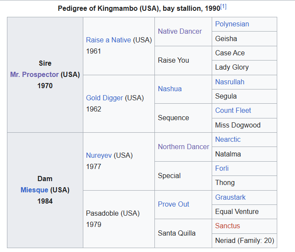295x252 pixels.
Task: Select the Pedigree of Kingmambo title
Action: point(139,9)
